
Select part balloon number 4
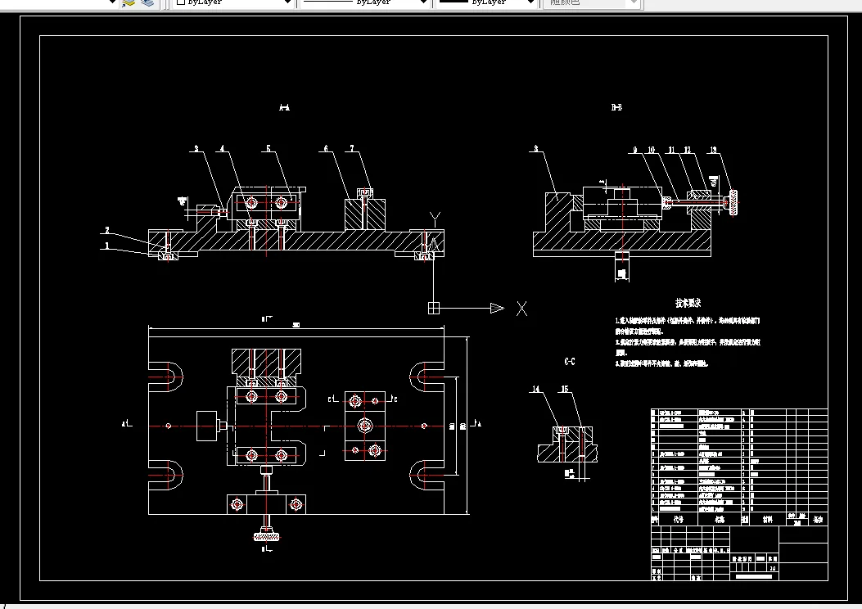(222, 148)
